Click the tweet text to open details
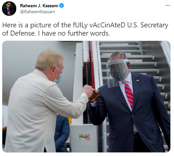Viewport: 174px width, 156px height. (x=85, y=29)
